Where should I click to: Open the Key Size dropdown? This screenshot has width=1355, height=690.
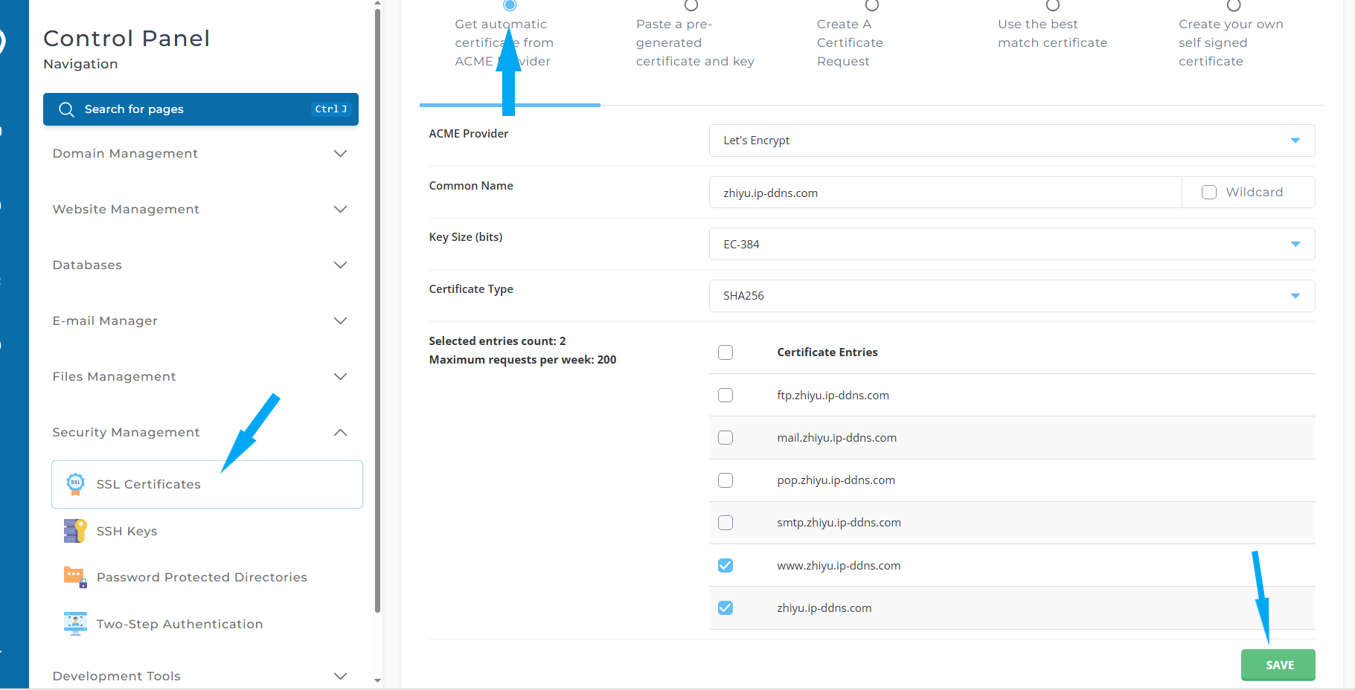tap(1011, 245)
